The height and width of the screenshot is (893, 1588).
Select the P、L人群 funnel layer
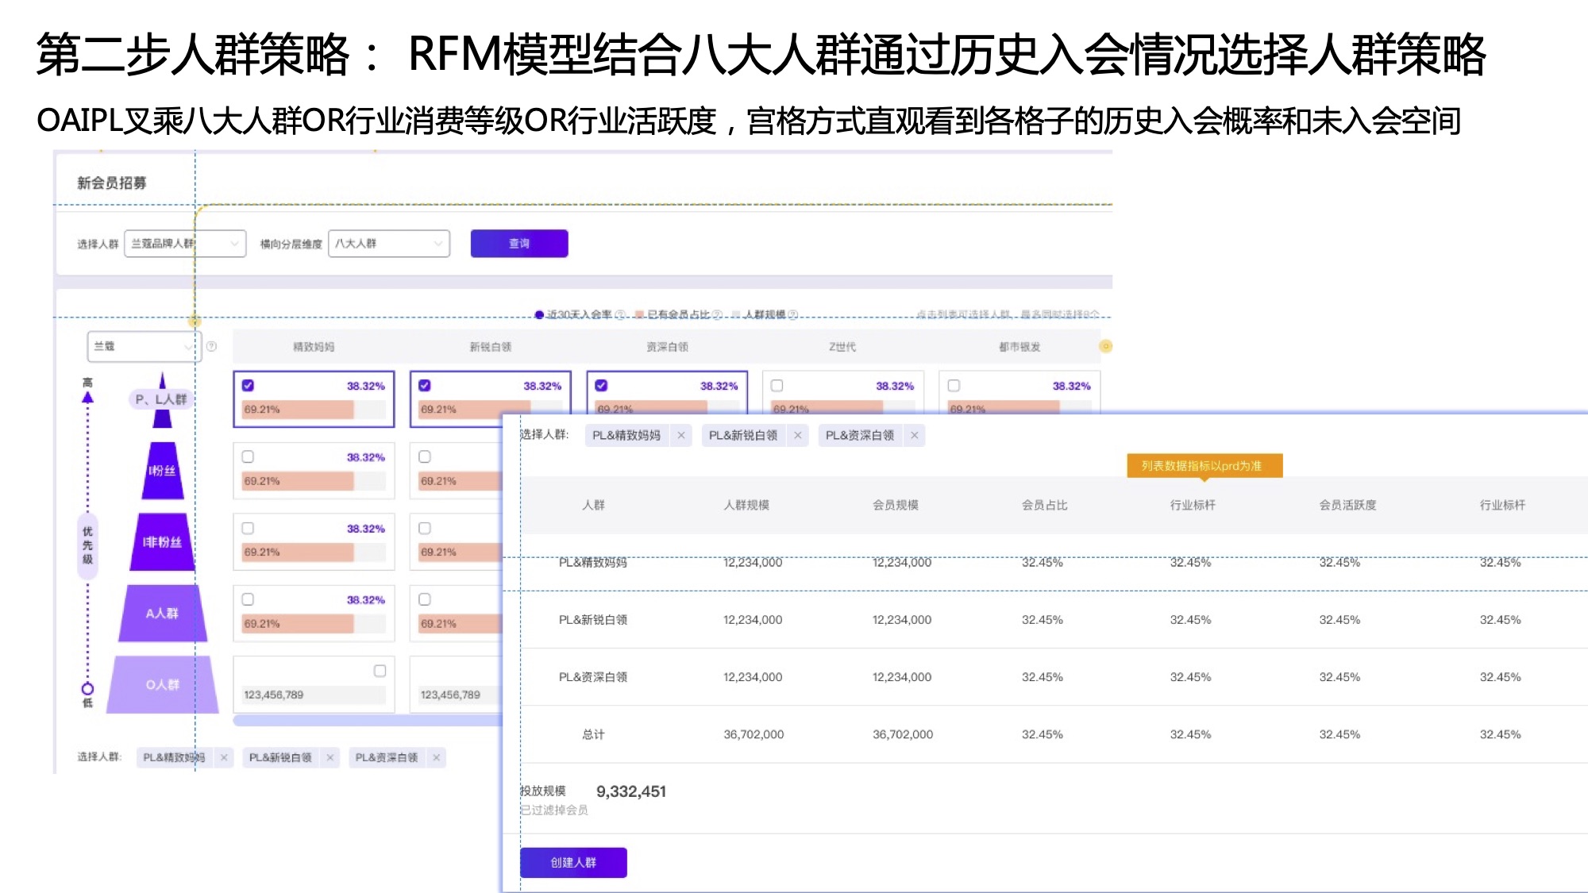point(162,399)
